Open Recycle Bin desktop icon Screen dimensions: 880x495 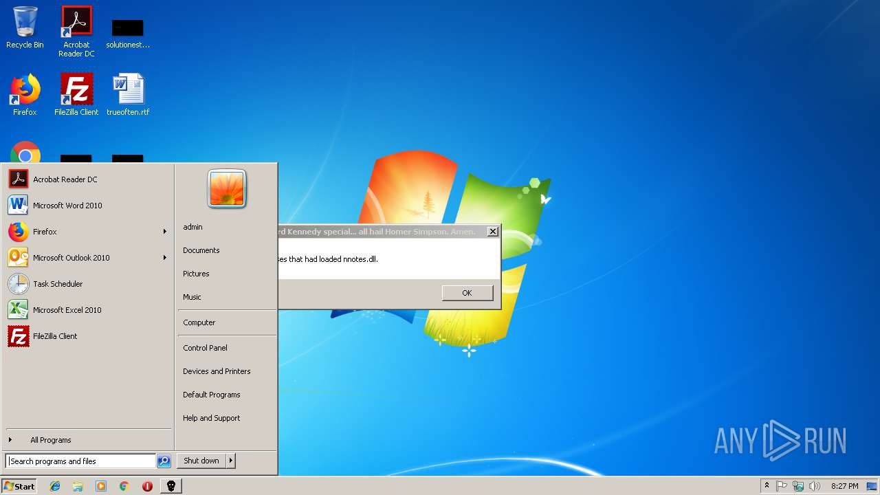25,27
